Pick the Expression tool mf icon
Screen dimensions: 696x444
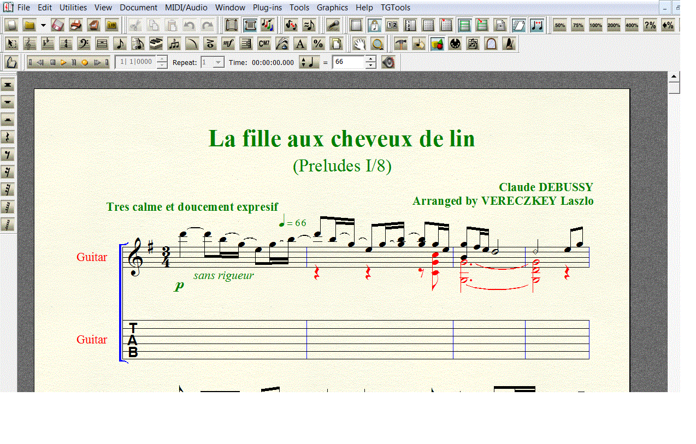228,44
